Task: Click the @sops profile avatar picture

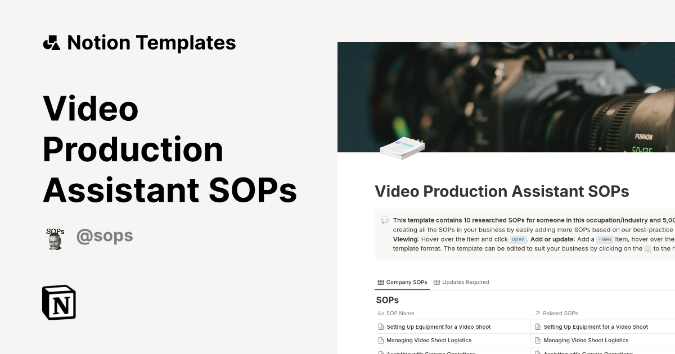Action: point(55,238)
